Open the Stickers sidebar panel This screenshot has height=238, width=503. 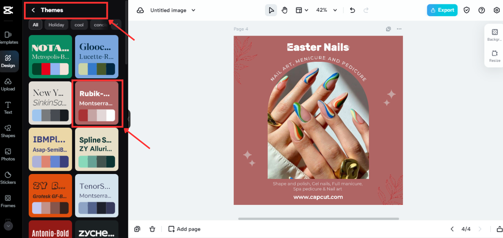click(x=8, y=178)
